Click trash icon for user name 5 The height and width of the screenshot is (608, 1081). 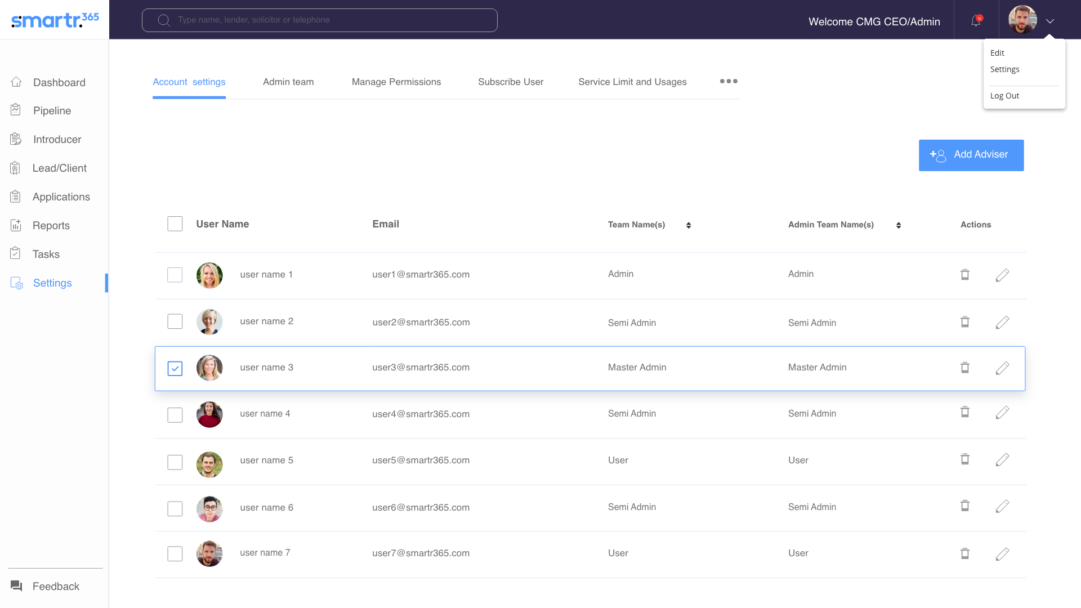tap(964, 459)
